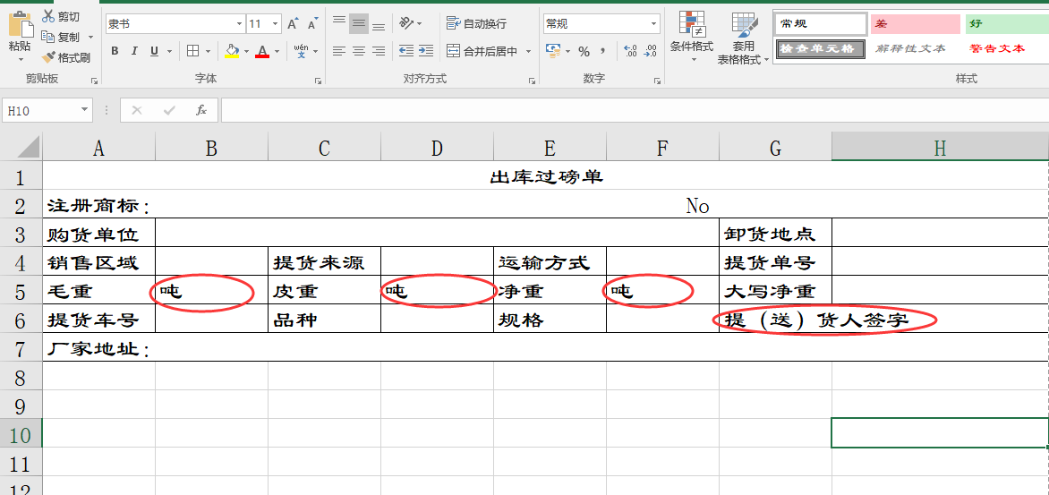Open clipboard group dialog launcher
Image resolution: width=1049 pixels, height=495 pixels.
94,81
